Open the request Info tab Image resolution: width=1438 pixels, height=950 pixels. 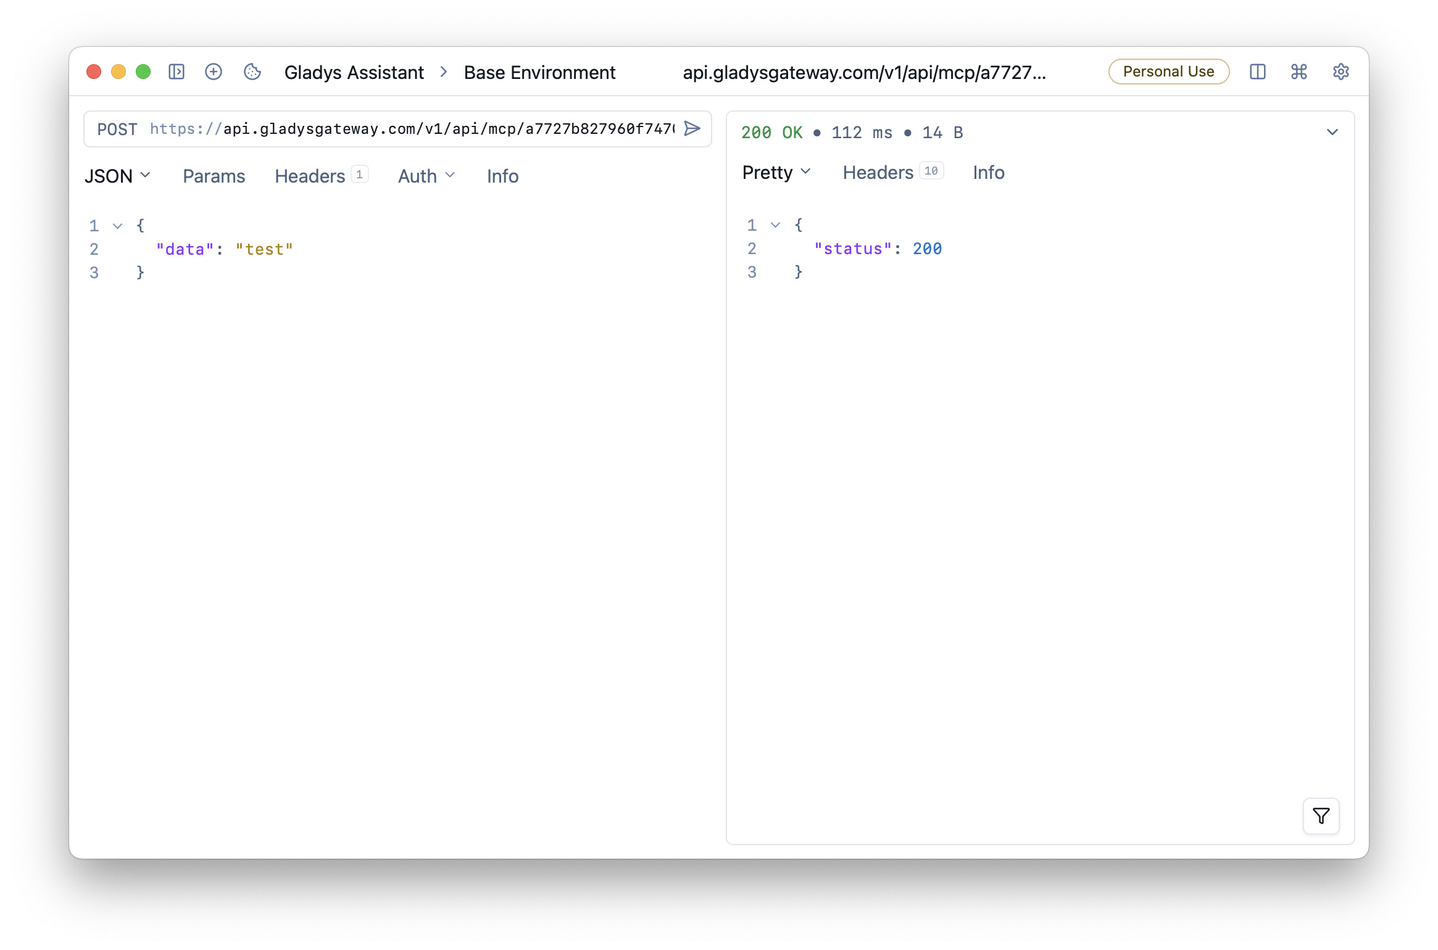502,176
